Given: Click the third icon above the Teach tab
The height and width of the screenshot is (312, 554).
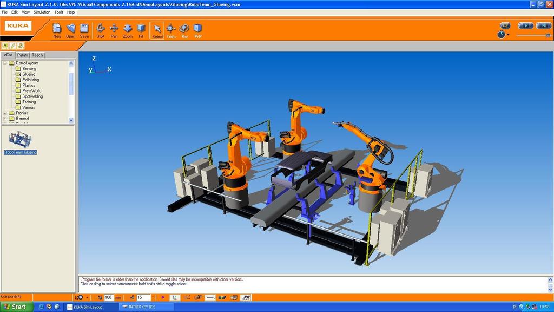Looking at the screenshot, I should [x=21, y=45].
